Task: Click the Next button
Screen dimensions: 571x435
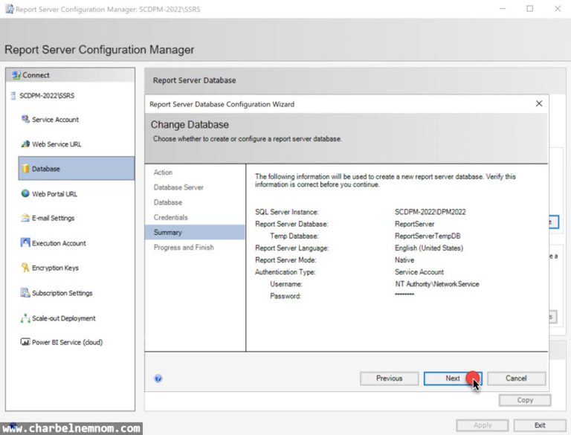Action: 453,378
